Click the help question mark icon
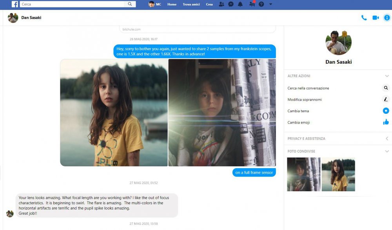Viewport: 392px width, 230px height. coord(261,4)
